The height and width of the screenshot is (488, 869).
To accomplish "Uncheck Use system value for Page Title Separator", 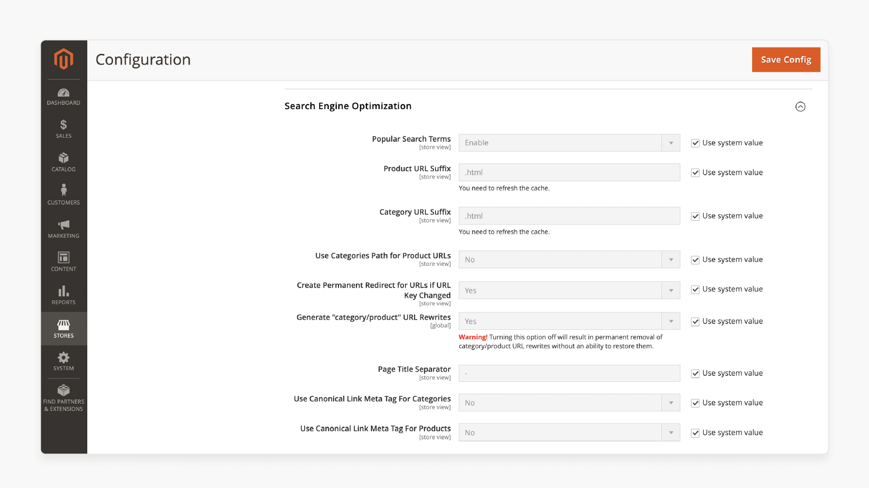I will pos(695,374).
